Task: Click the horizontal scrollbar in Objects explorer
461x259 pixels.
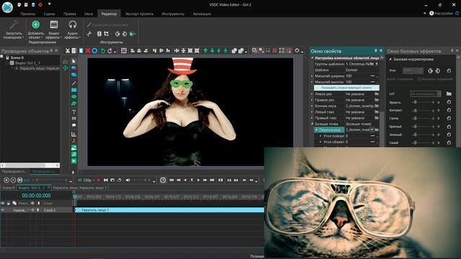Action: 30,165
